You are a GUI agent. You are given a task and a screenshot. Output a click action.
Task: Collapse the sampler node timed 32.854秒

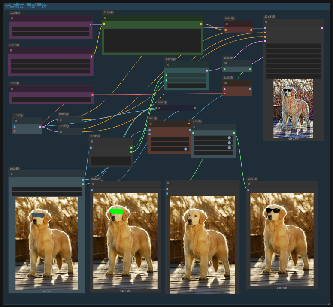pyautogui.click(x=266, y=22)
